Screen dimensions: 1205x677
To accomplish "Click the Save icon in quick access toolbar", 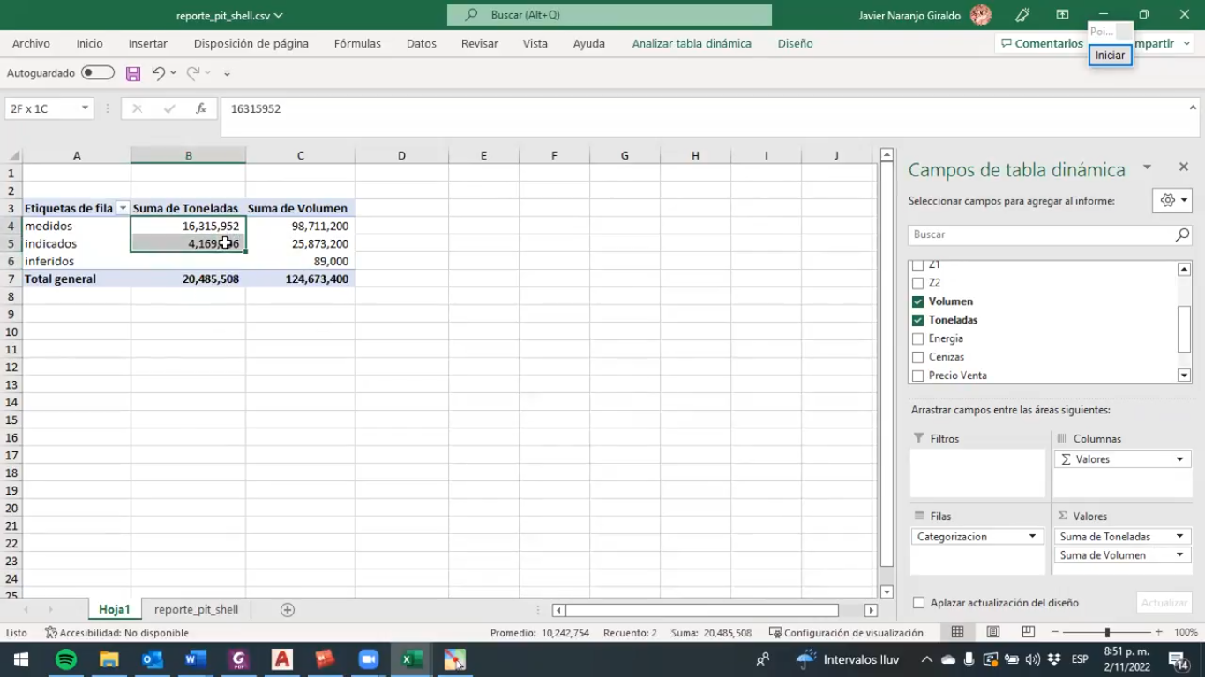I will pyautogui.click(x=133, y=73).
